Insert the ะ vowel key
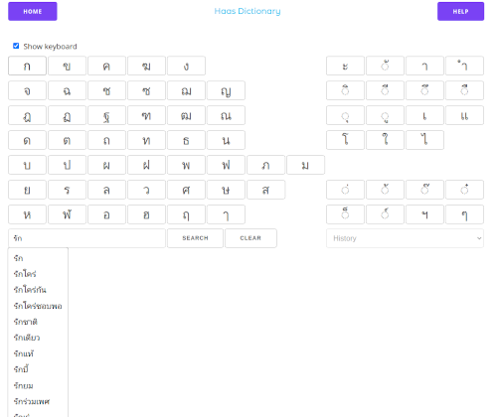This screenshot has width=497, height=417. tap(345, 66)
